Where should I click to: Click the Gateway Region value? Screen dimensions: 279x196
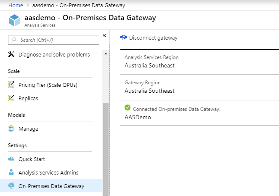[149, 91]
